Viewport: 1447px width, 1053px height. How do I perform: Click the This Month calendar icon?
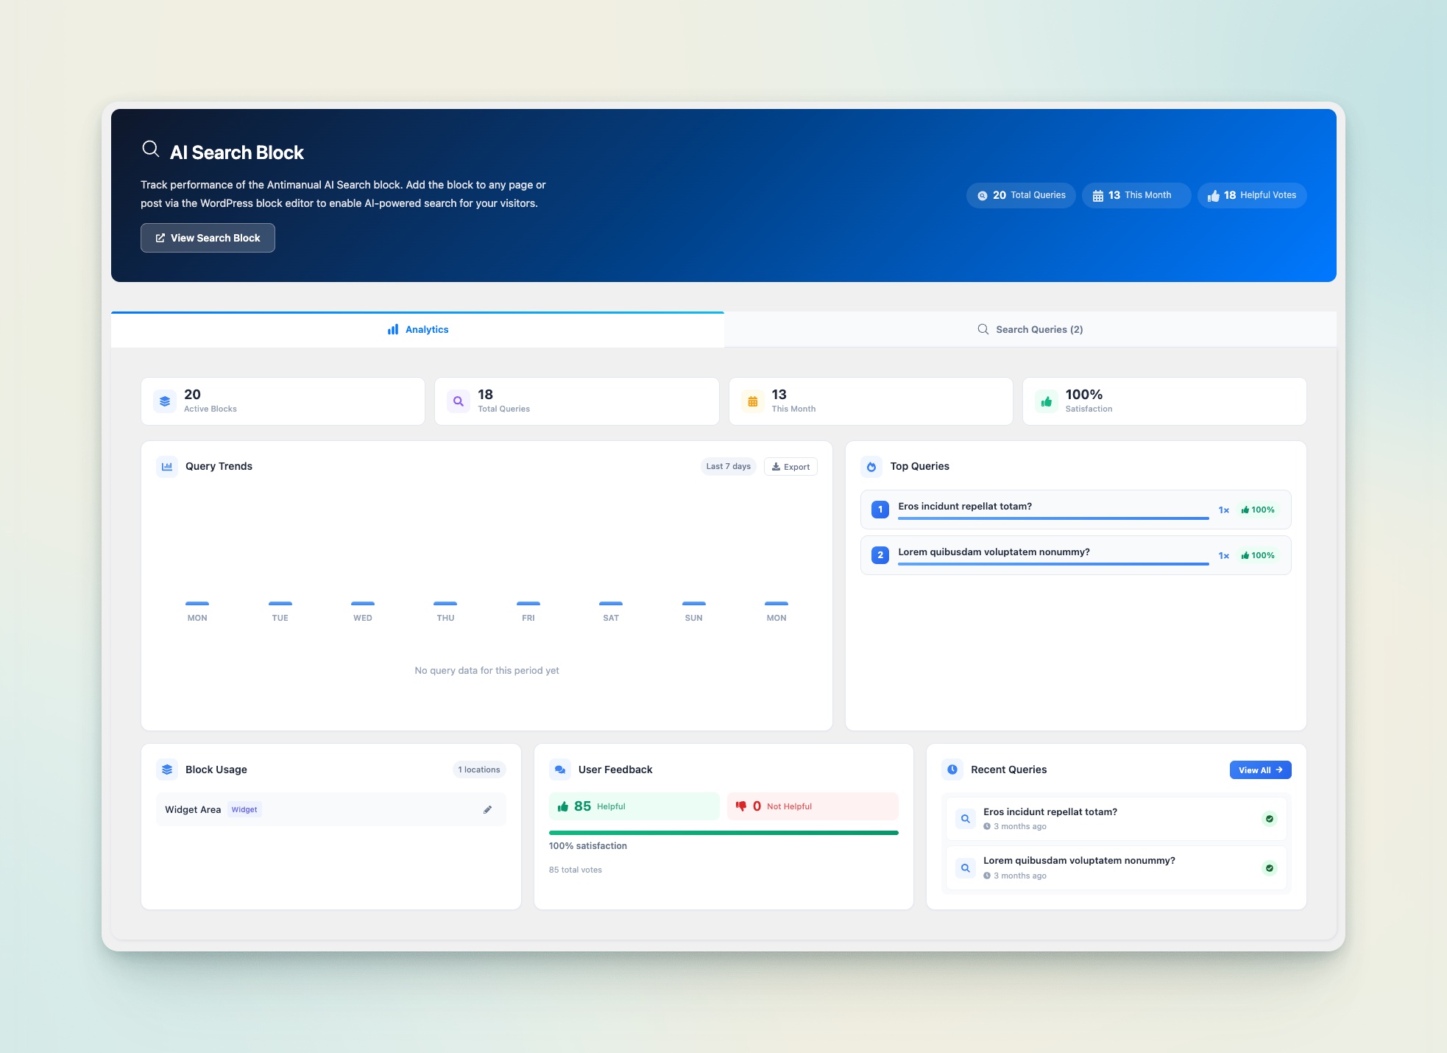click(751, 401)
